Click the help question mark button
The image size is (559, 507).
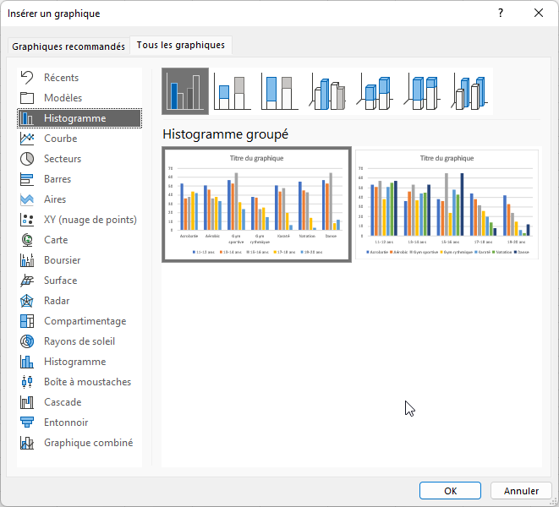(x=501, y=13)
